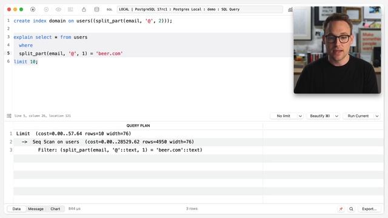Click the SQL query toolbar button
This screenshot has height=218, width=388.
[x=109, y=10]
